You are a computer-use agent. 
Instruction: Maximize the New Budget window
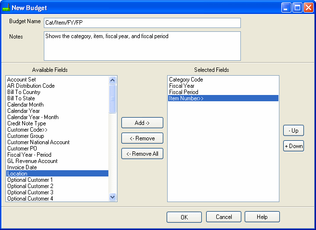point(297,8)
